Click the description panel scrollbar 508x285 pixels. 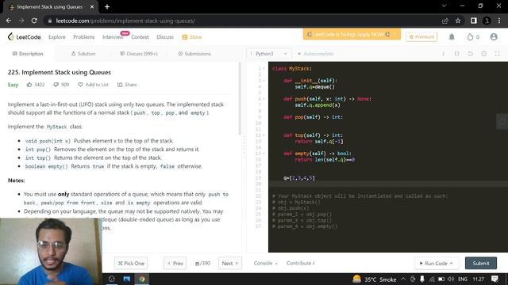coord(240,98)
